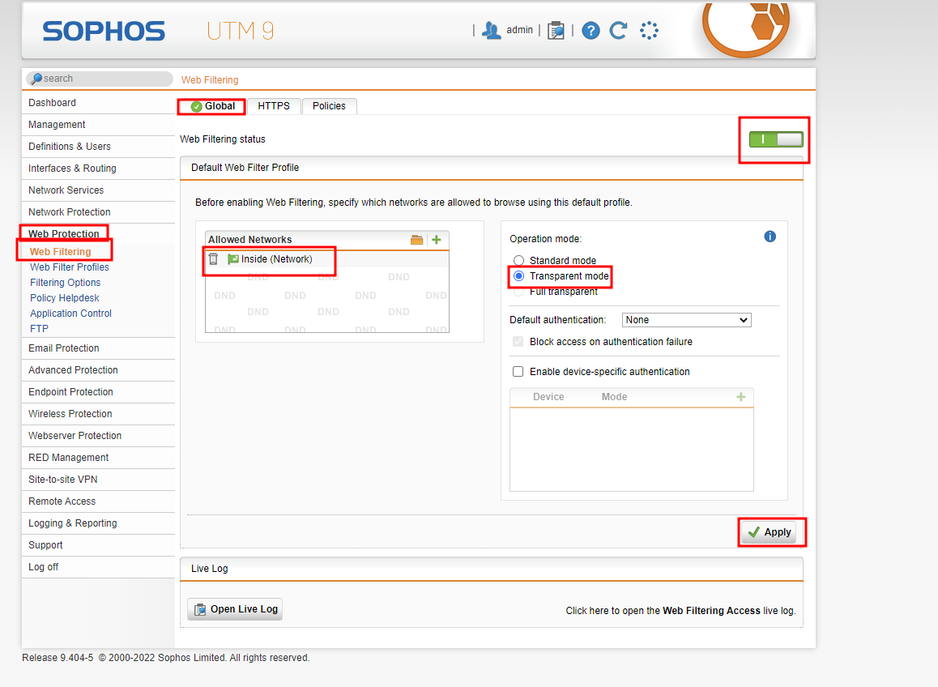This screenshot has width=938, height=687.
Task: Open Dashboard in sidebar
Action: pos(98,103)
